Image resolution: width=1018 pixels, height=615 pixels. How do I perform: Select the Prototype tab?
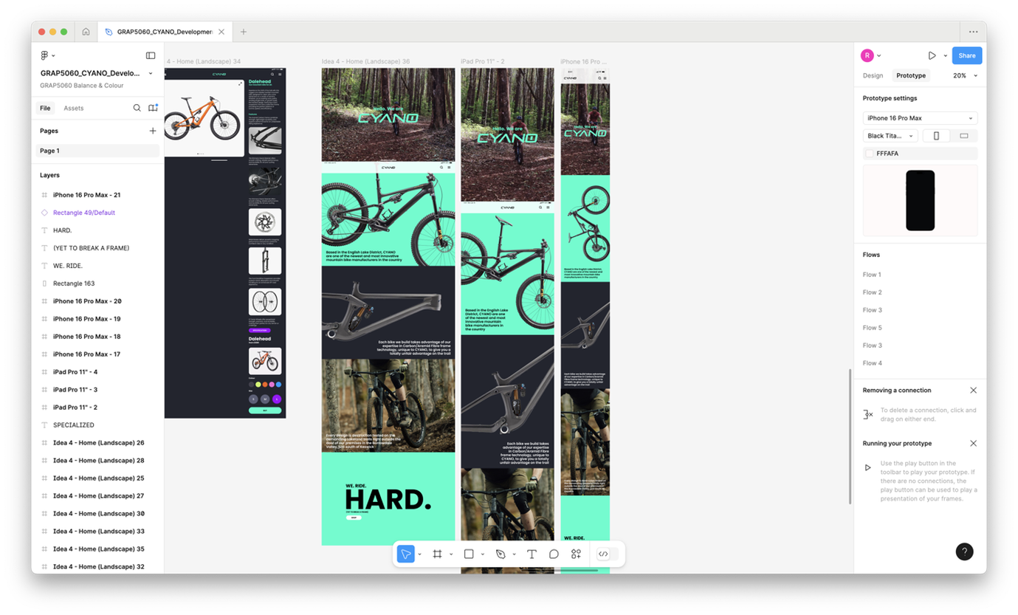click(911, 75)
